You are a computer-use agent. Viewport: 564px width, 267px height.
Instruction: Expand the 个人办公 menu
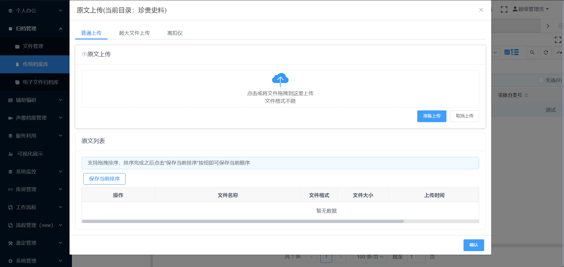[x=35, y=11]
